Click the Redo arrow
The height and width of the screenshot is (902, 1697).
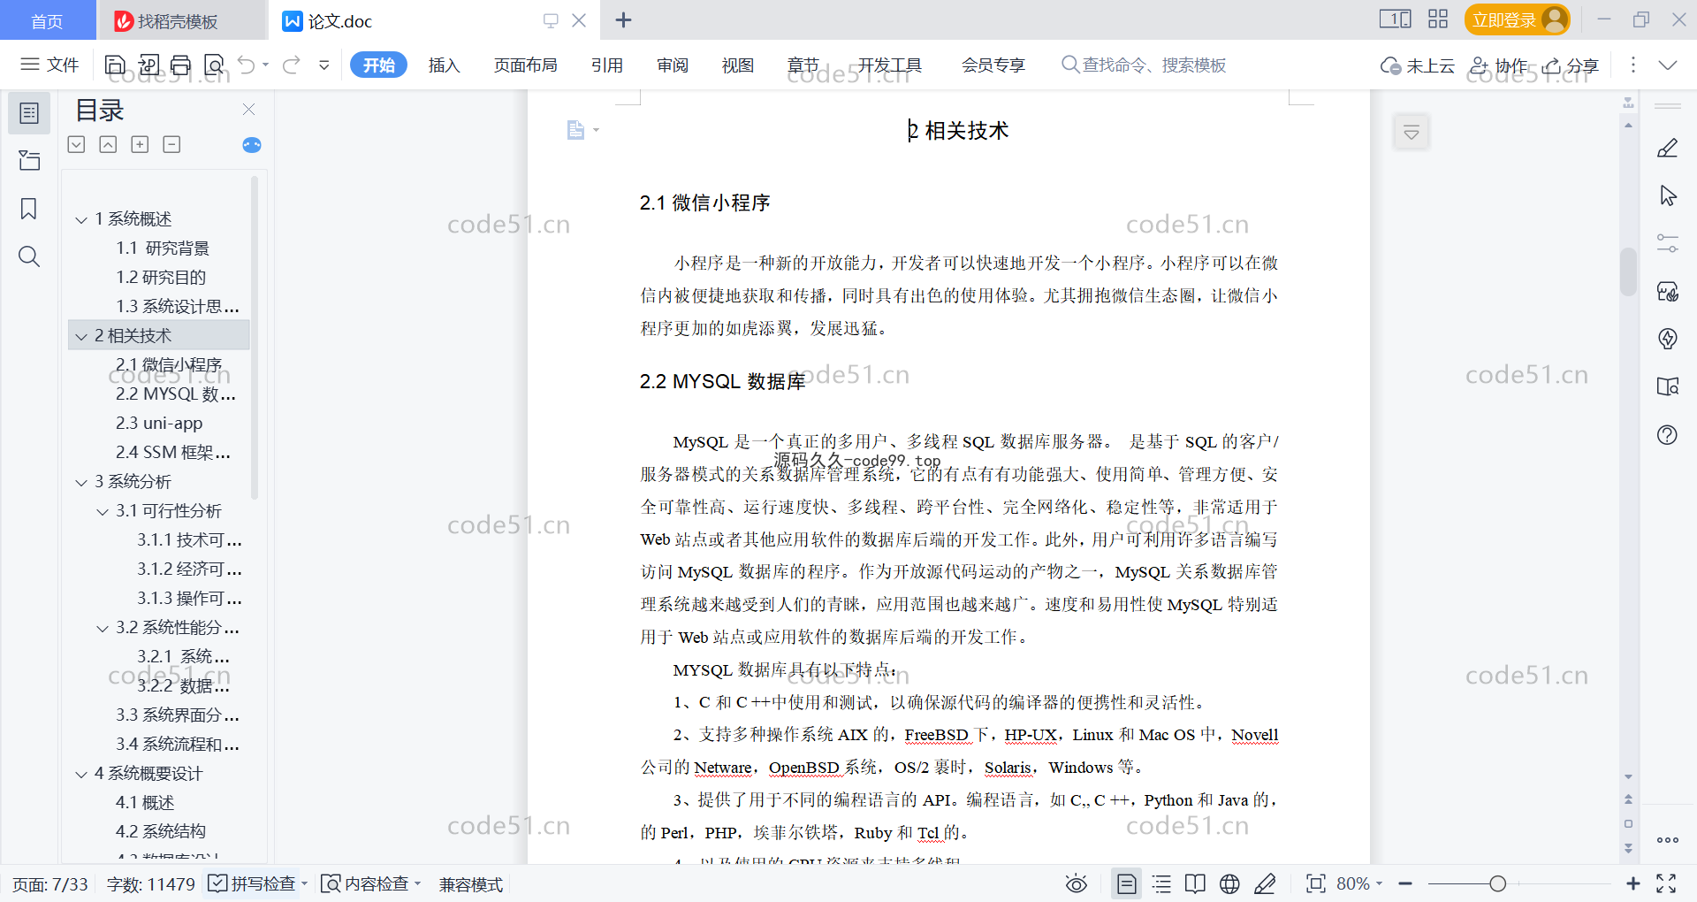coord(291,65)
